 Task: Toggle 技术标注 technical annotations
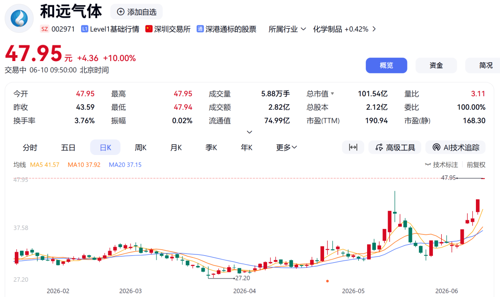pyautogui.click(x=442, y=165)
